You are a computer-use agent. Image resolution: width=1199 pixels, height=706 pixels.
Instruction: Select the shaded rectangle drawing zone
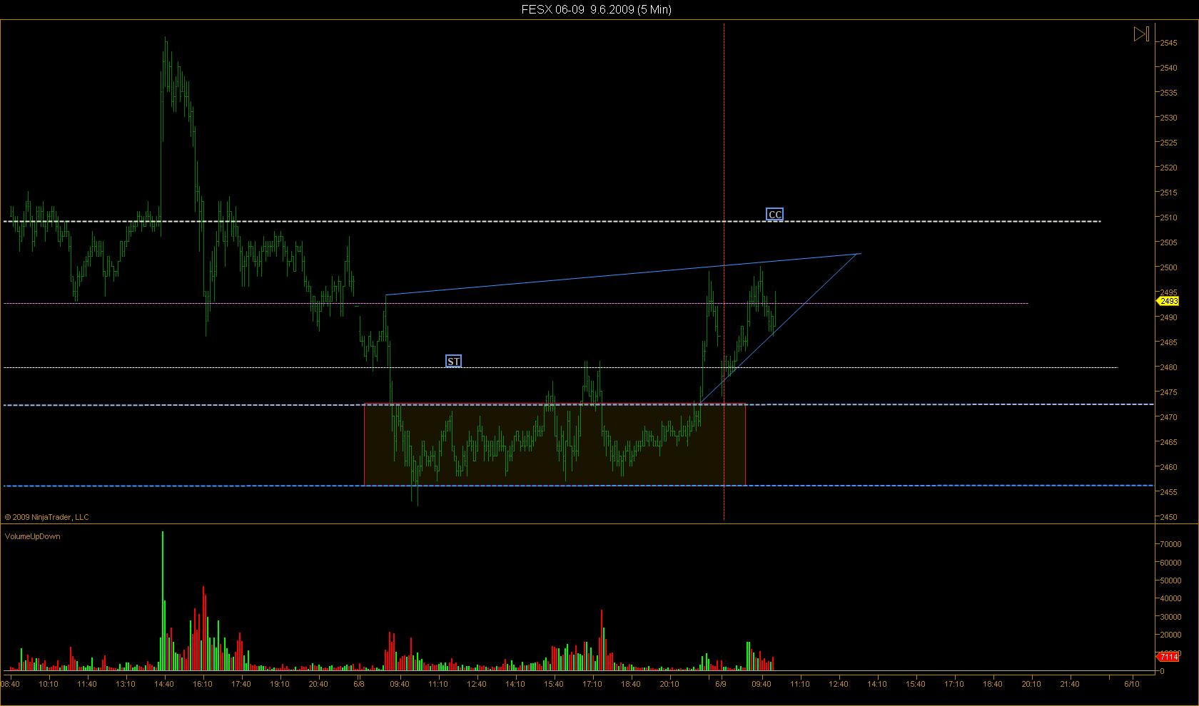pyautogui.click(x=555, y=444)
